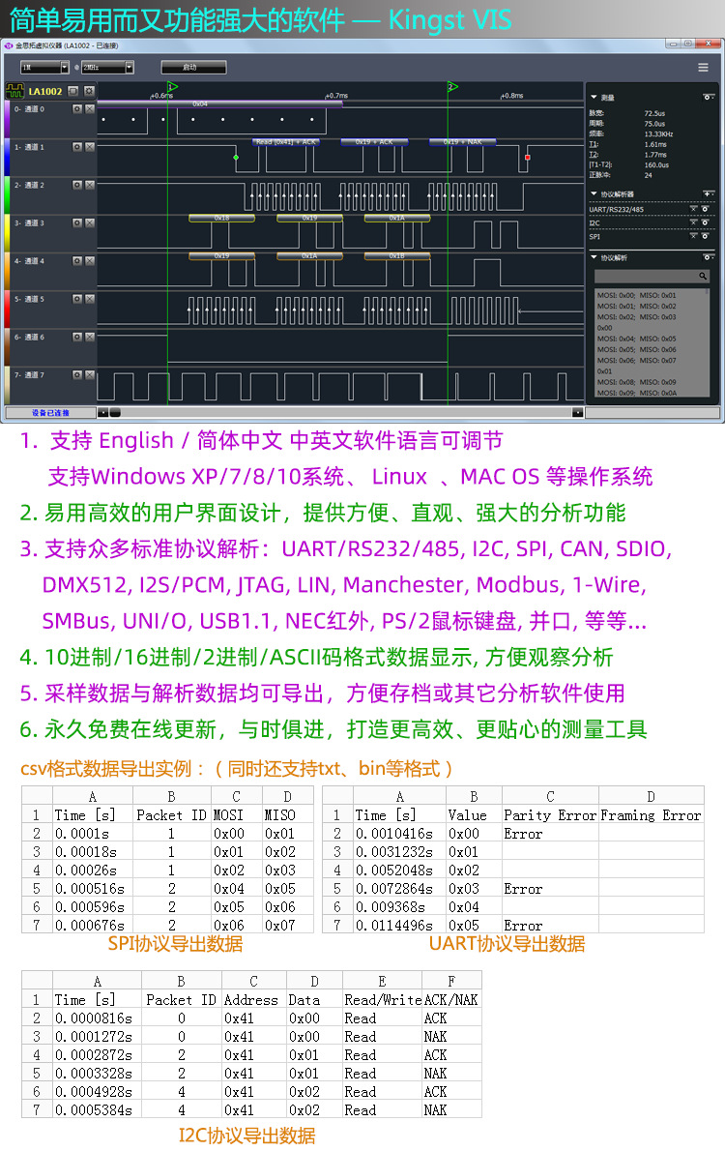Open measurement panel gear dropdown
725x1151 pixels.
709,97
